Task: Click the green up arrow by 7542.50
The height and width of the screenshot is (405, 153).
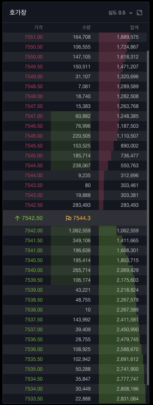Action: pyautogui.click(x=17, y=218)
